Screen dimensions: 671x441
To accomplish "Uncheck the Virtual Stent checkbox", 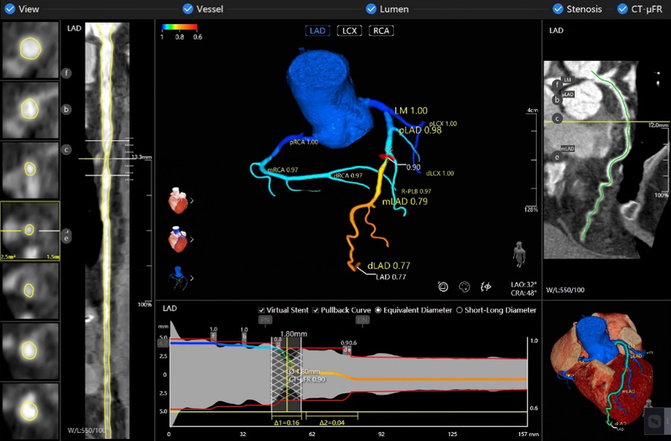I will pyautogui.click(x=261, y=310).
